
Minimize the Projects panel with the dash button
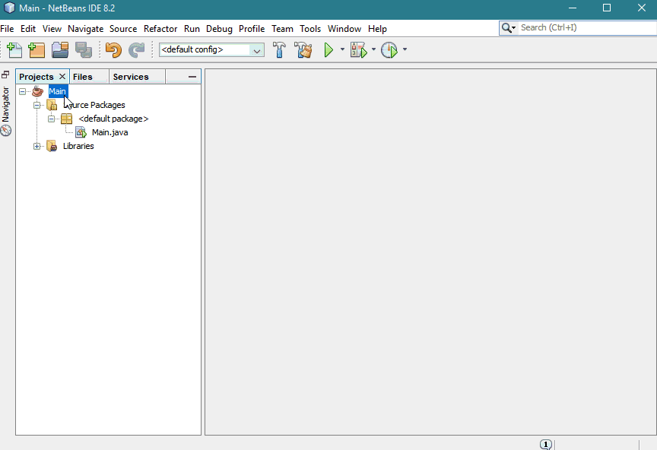191,76
